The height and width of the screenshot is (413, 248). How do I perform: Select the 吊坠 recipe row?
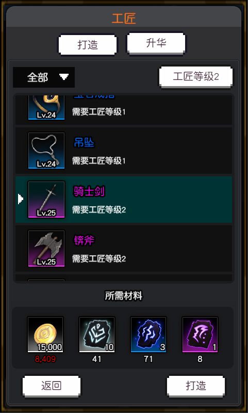pyautogui.click(x=124, y=151)
